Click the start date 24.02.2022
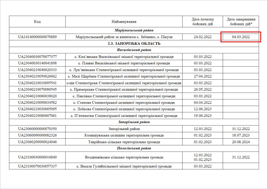This screenshot has height=189, width=267. click(203, 37)
